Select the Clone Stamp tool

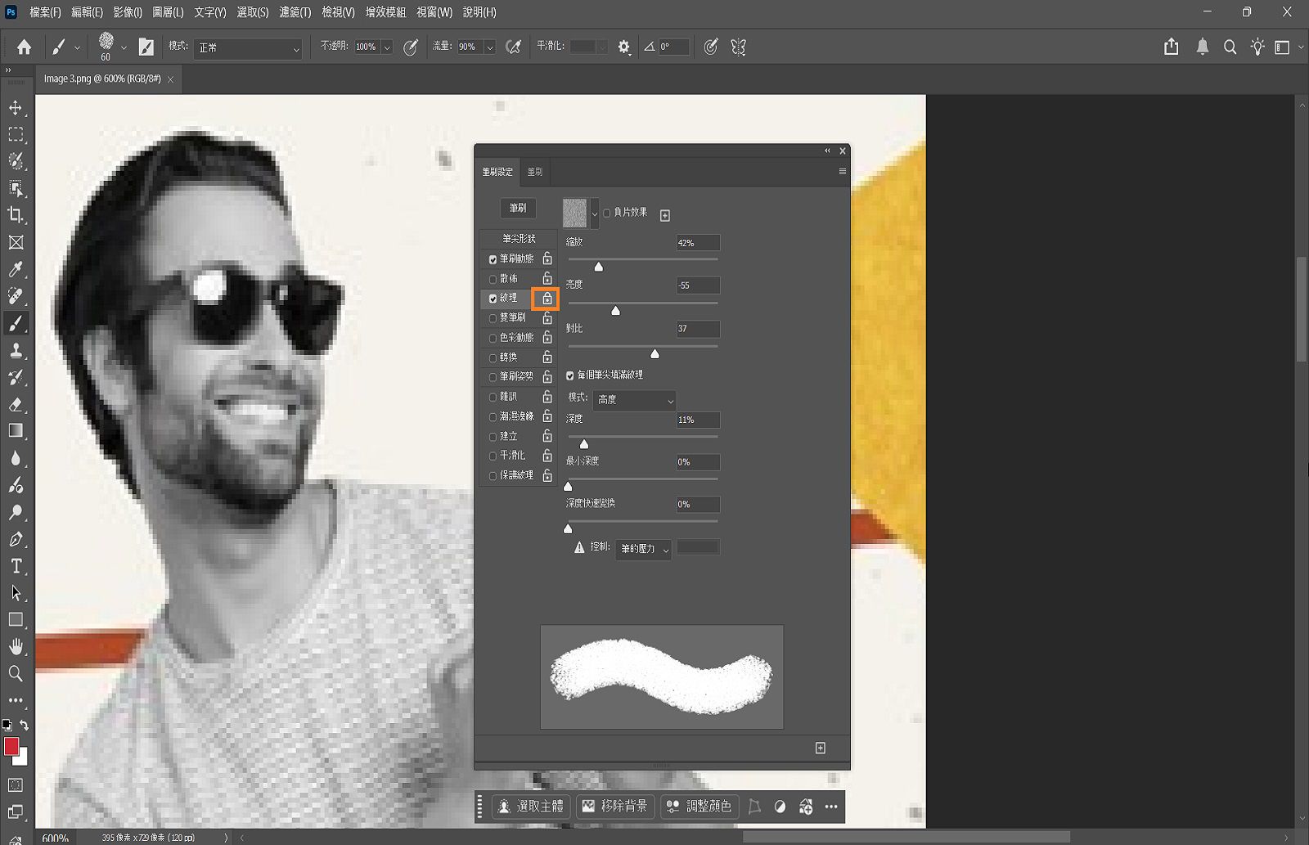pos(16,350)
